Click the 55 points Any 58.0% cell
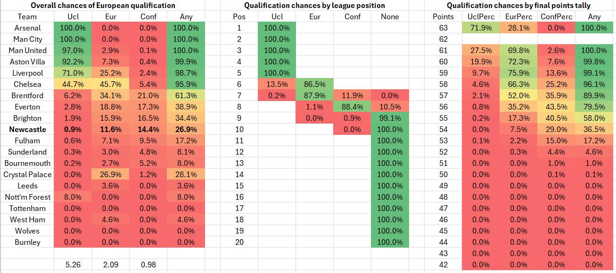616x273 pixels. (594, 118)
